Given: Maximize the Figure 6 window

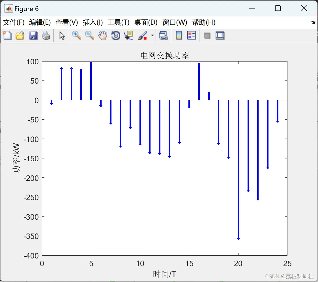Looking at the screenshot, I should pos(278,8).
